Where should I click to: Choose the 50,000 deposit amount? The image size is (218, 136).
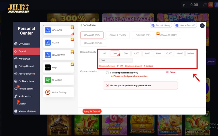(x=190, y=53)
